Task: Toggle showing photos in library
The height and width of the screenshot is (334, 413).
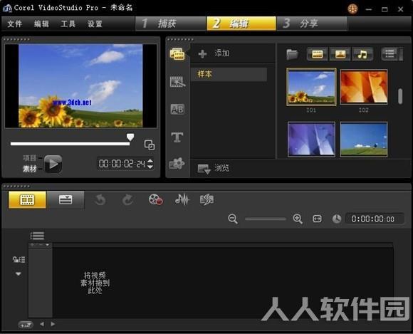Action: [x=340, y=54]
